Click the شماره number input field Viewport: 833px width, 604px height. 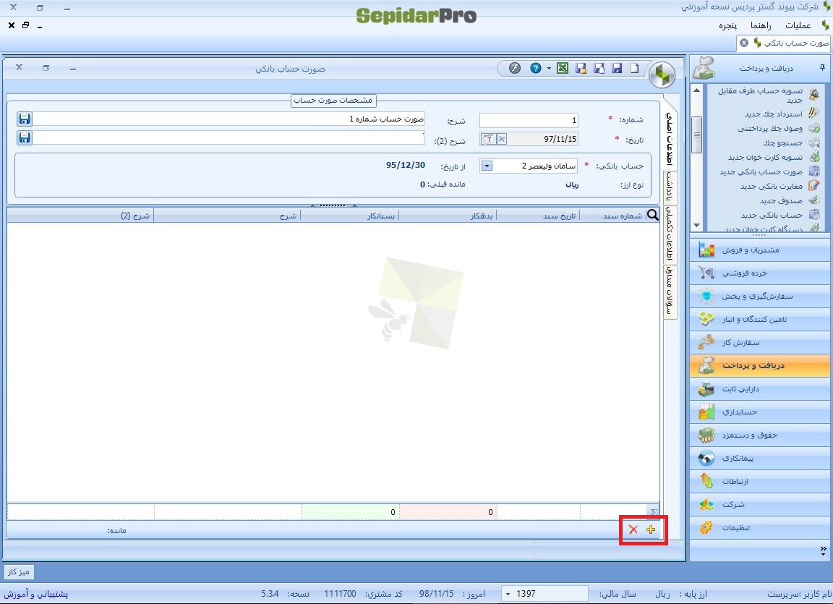[529, 119]
